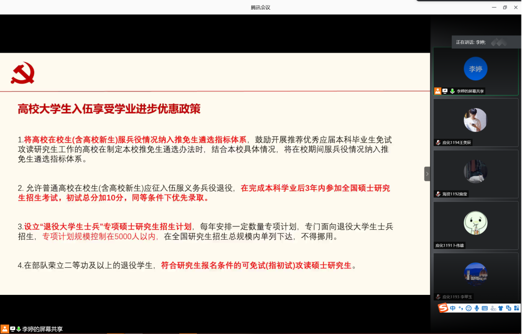Click the Sogou input method S logo
This screenshot has width=522, height=334.
click(x=443, y=308)
